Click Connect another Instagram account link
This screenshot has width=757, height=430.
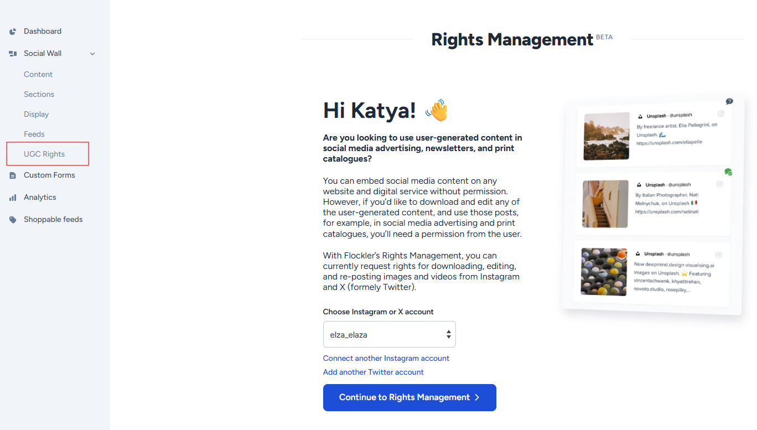click(x=386, y=358)
